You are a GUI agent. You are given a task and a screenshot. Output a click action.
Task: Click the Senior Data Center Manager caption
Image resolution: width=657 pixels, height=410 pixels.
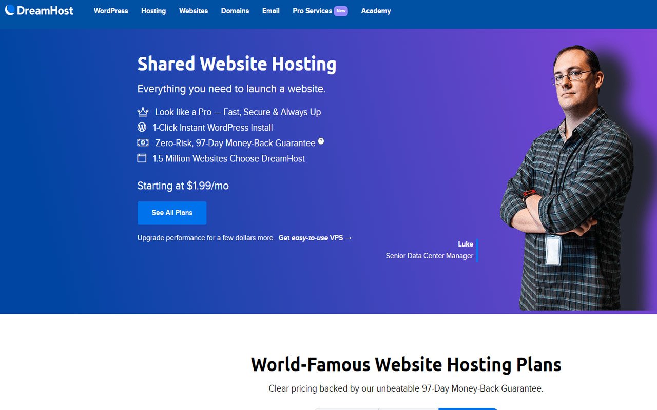(x=430, y=256)
